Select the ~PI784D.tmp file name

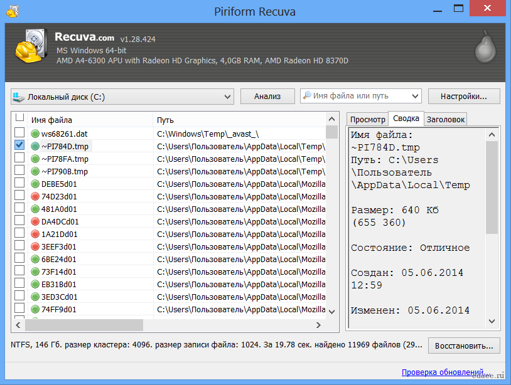click(65, 147)
